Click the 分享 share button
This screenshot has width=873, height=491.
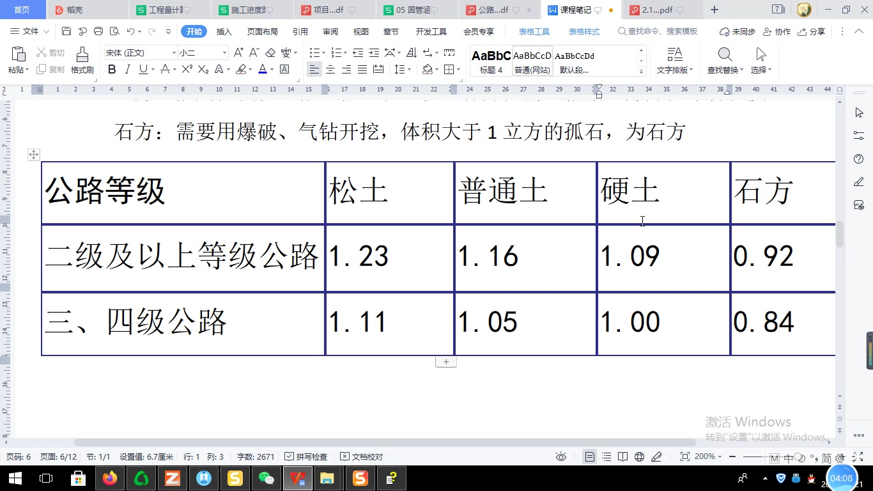(x=812, y=31)
